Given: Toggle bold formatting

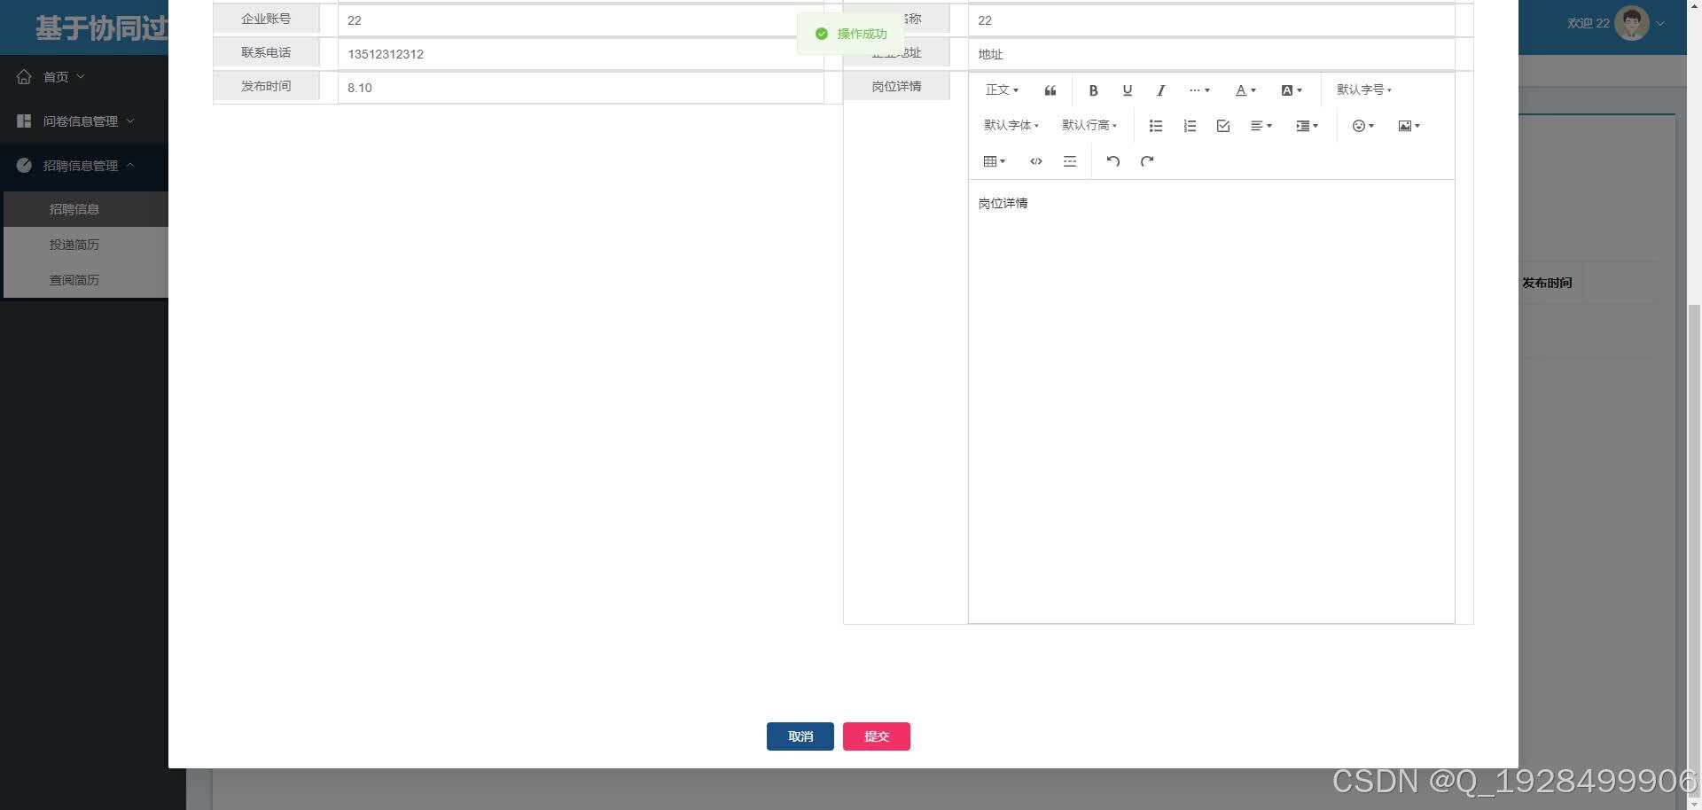Looking at the screenshot, I should point(1093,90).
